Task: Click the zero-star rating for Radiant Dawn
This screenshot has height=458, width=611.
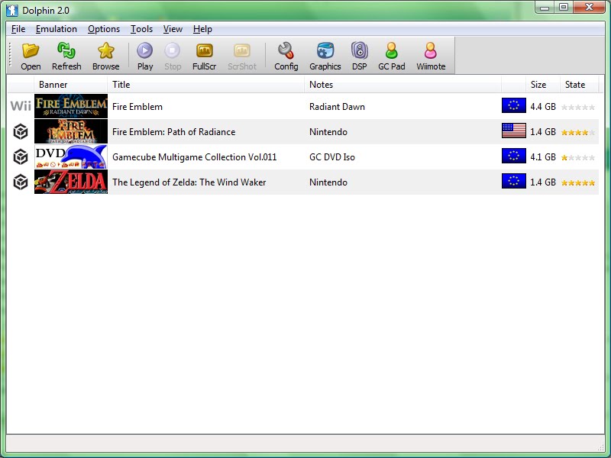Action: pyautogui.click(x=578, y=107)
